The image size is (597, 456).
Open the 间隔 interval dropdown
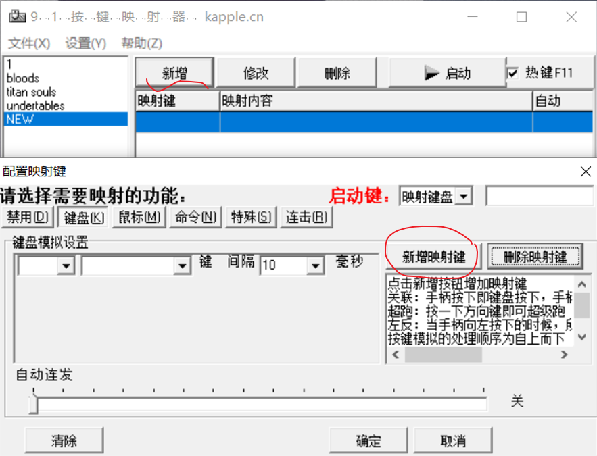click(315, 265)
